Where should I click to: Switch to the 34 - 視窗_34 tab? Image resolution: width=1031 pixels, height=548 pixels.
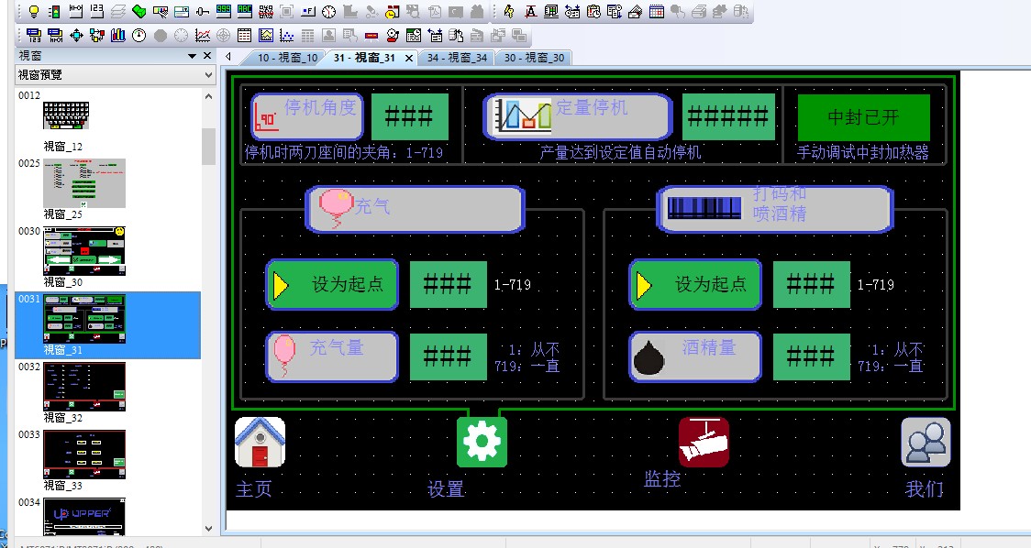[x=457, y=58]
